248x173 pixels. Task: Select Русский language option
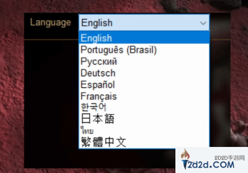click(144, 62)
